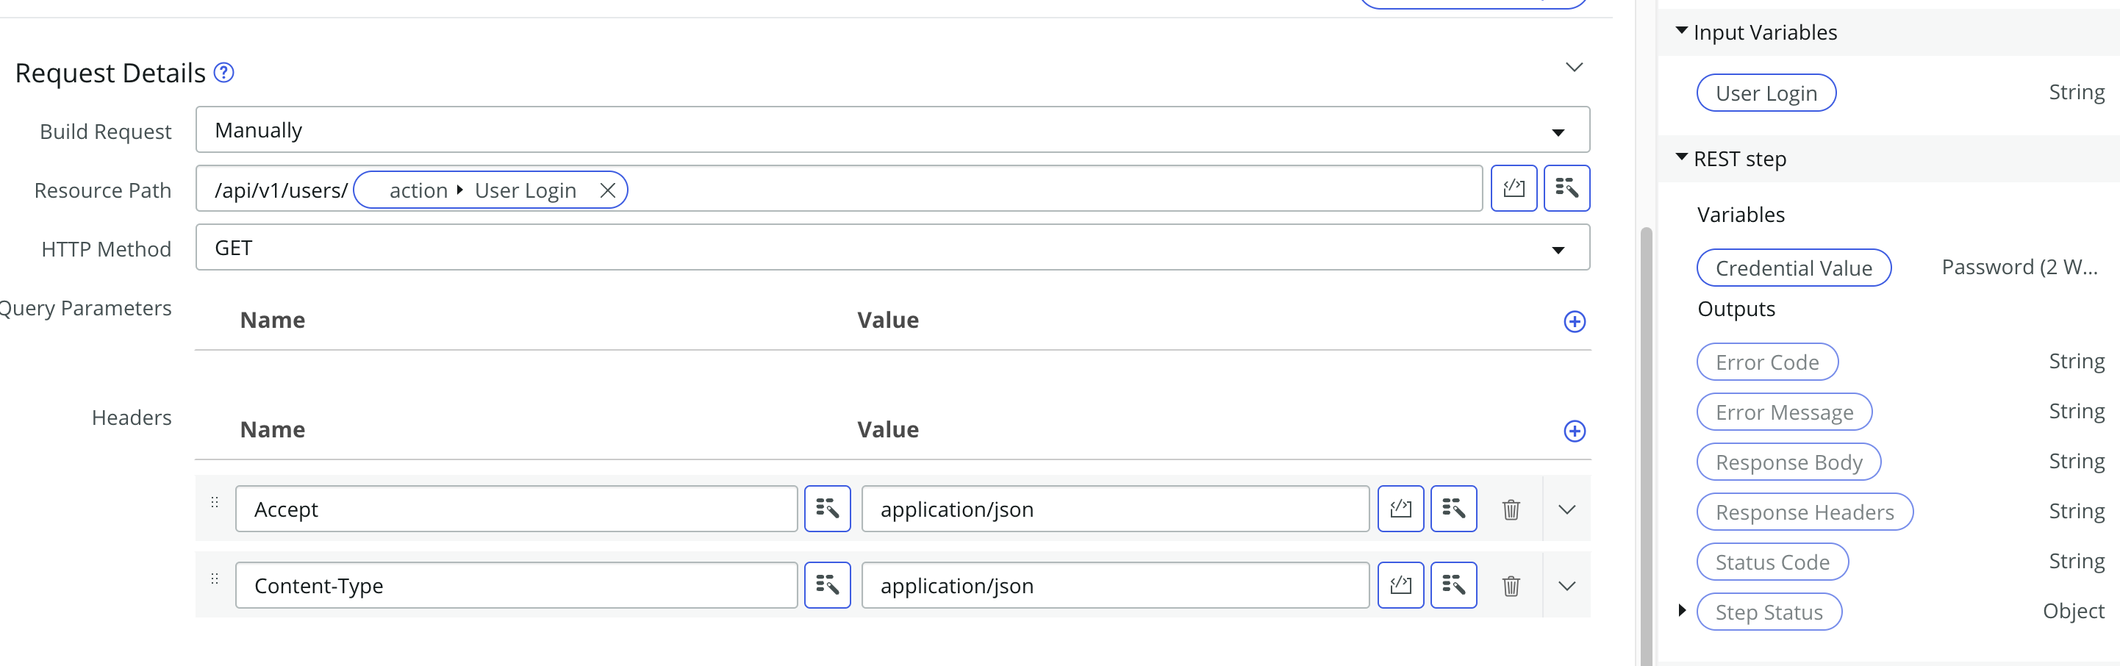Remove the action User Login pill
The image size is (2120, 666).
click(607, 190)
